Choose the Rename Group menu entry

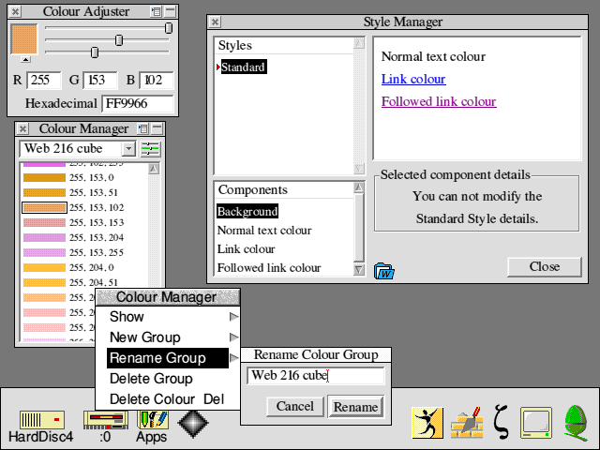pyautogui.click(x=168, y=358)
